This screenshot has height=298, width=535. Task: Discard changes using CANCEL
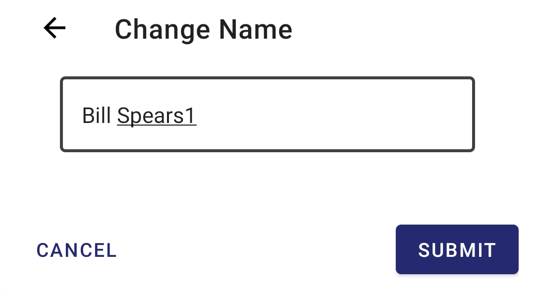(77, 250)
